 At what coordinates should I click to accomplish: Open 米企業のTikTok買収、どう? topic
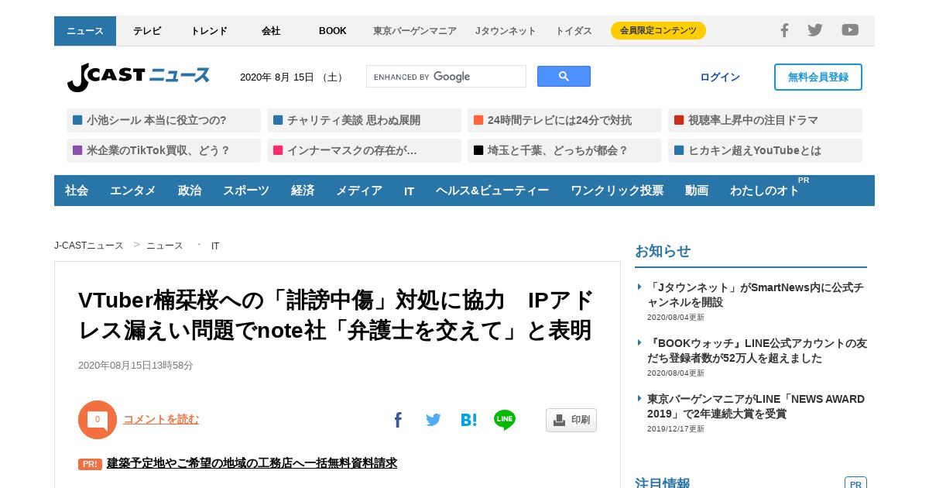coord(163,150)
